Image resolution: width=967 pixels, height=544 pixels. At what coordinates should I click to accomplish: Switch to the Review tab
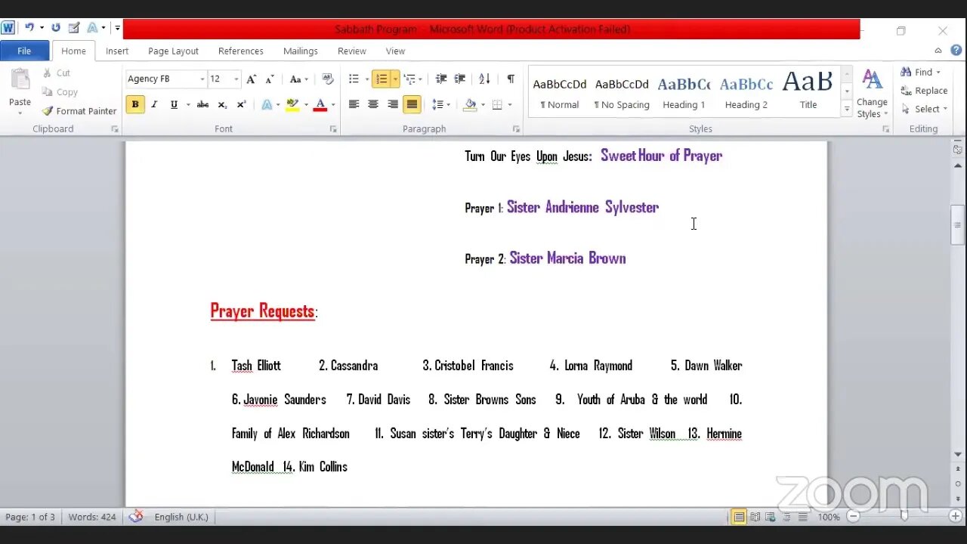tap(352, 51)
